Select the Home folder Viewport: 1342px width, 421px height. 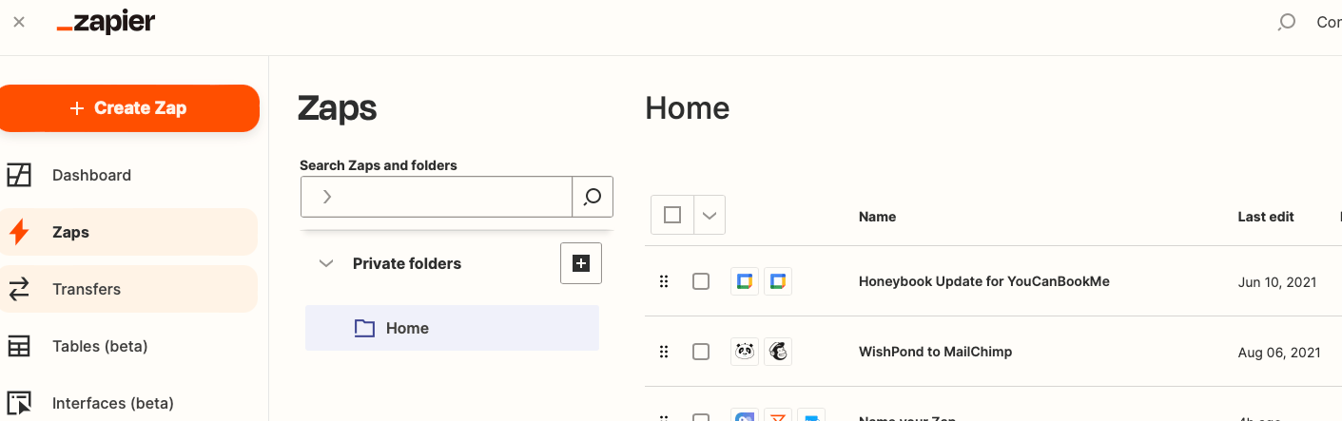452,328
